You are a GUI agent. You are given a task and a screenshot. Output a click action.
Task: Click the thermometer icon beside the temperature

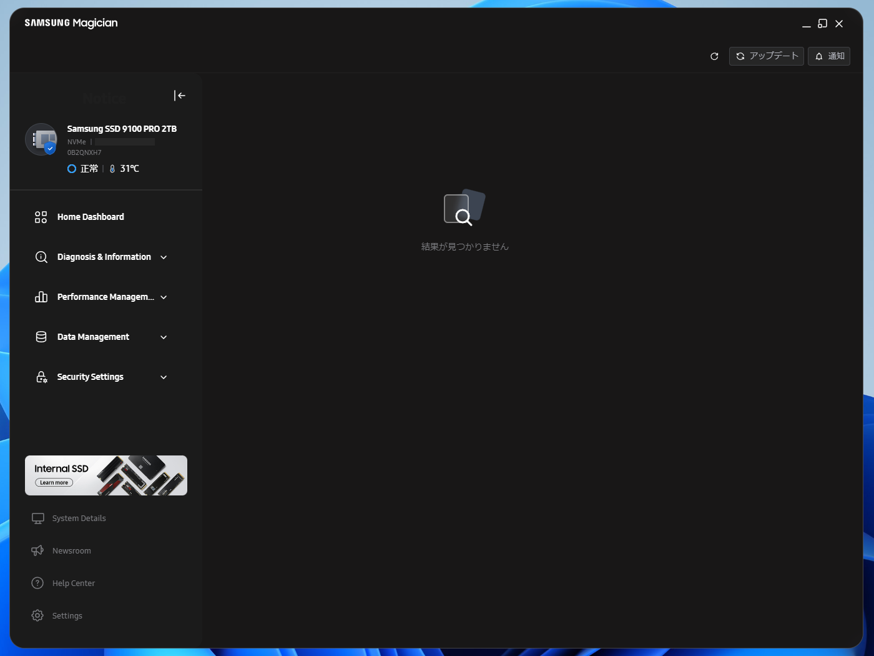[x=112, y=169]
